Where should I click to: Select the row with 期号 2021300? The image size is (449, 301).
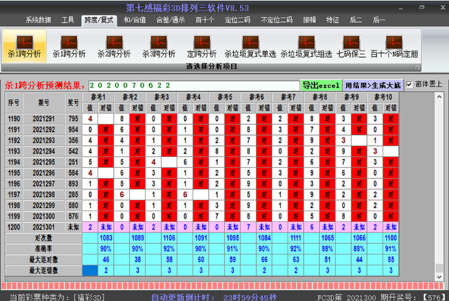tap(202, 216)
